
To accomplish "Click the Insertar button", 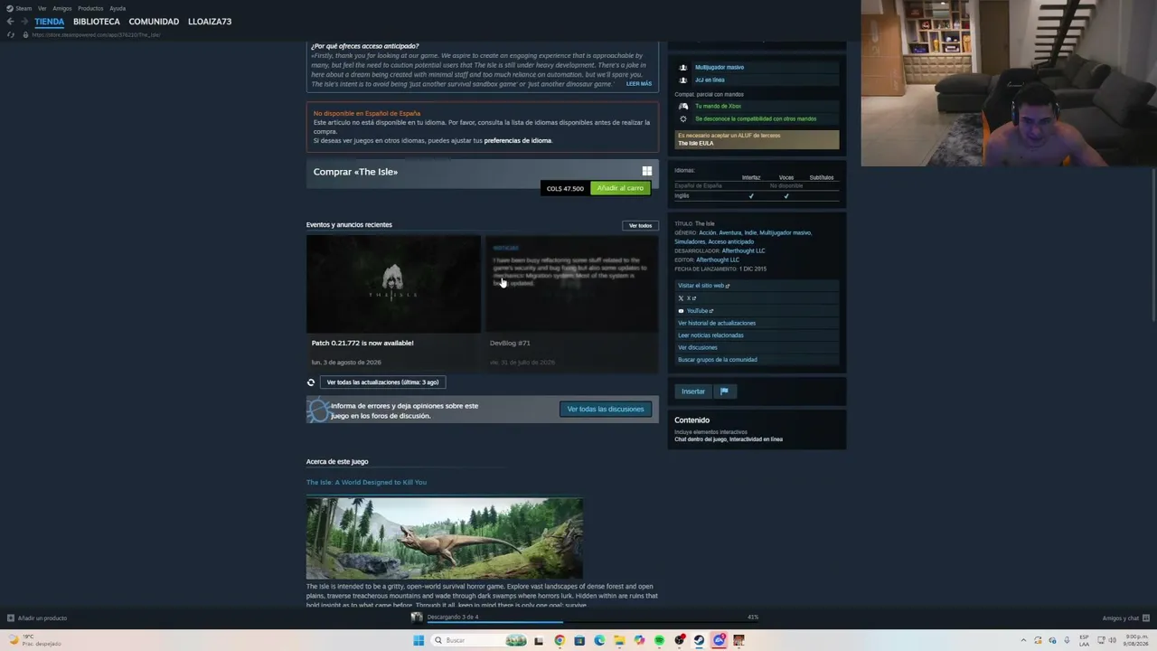I will 693,392.
